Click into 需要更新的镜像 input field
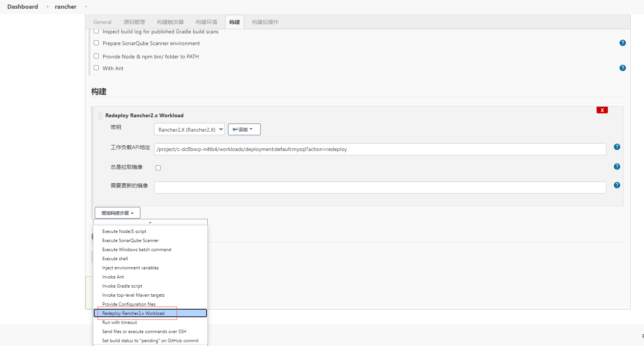Viewport: 644px width, 346px height. [x=380, y=187]
